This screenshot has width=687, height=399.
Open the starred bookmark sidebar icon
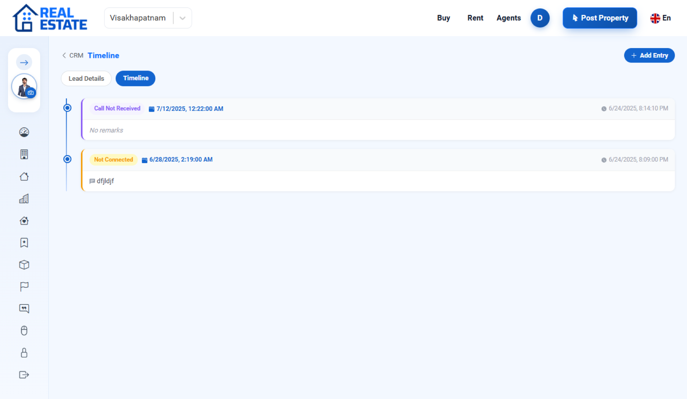(24, 243)
